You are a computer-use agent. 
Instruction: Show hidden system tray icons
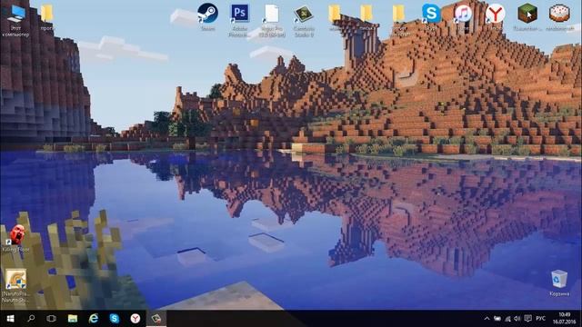tap(487, 319)
